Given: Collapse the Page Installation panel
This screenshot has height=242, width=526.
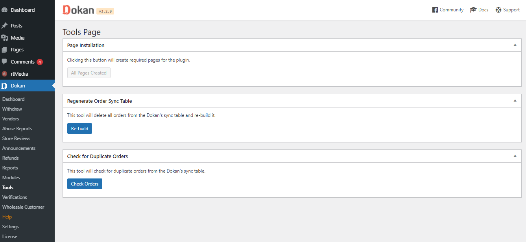Looking at the screenshot, I should pyautogui.click(x=515, y=45).
